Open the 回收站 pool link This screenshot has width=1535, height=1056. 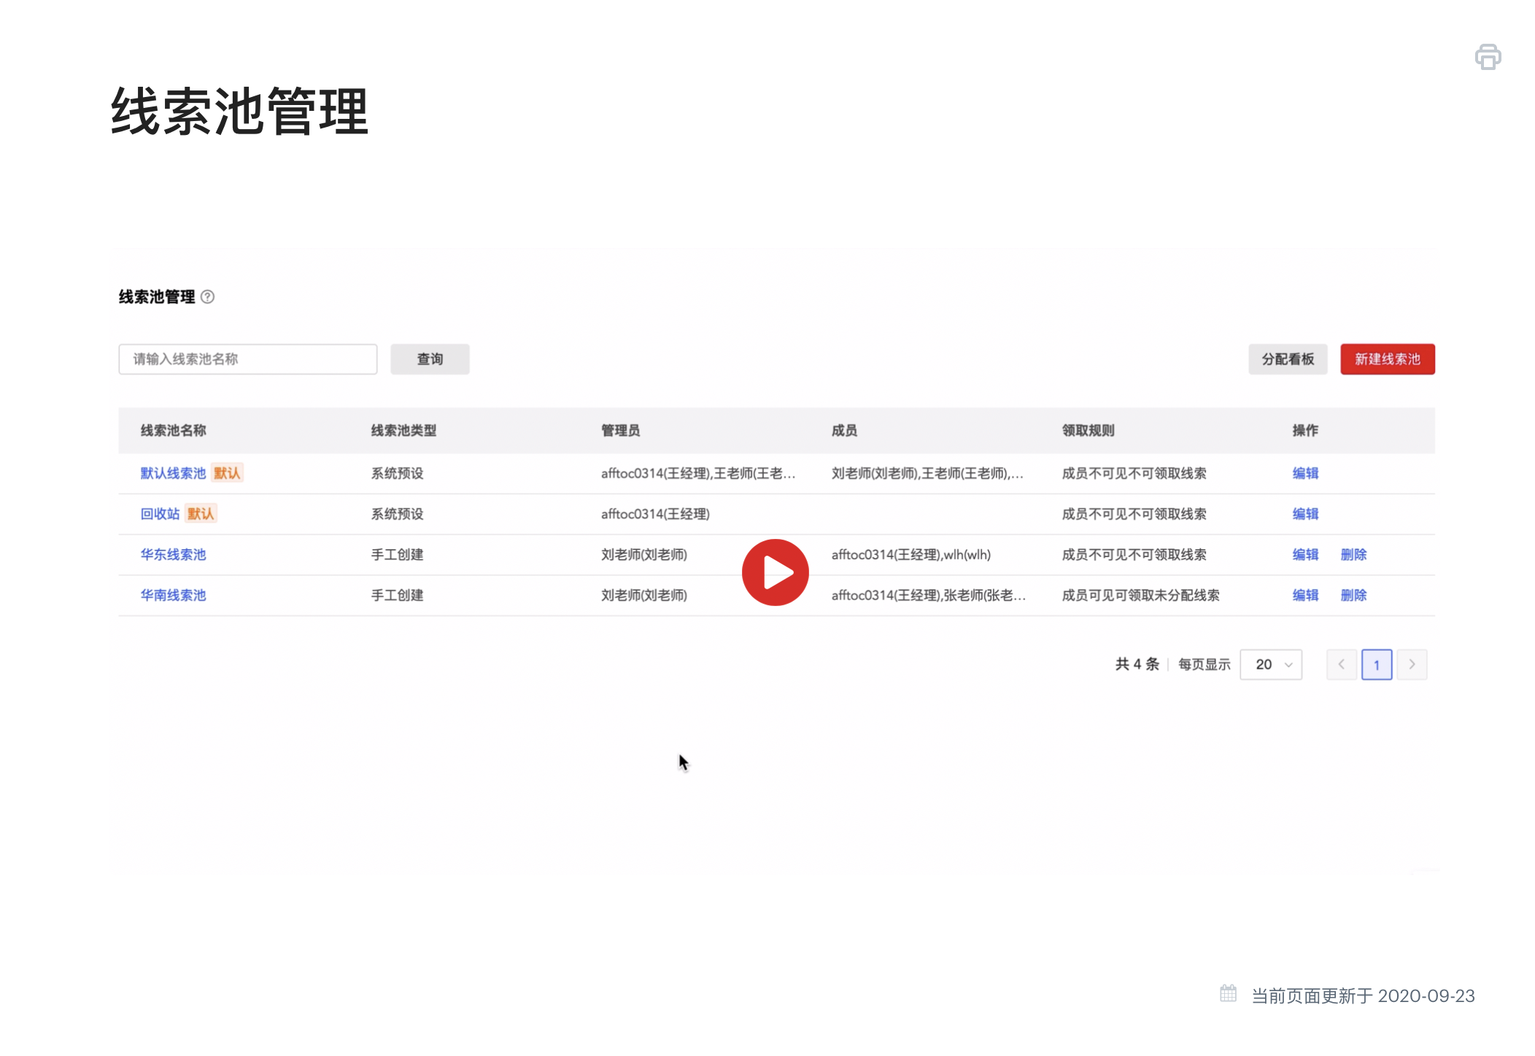[x=160, y=514]
